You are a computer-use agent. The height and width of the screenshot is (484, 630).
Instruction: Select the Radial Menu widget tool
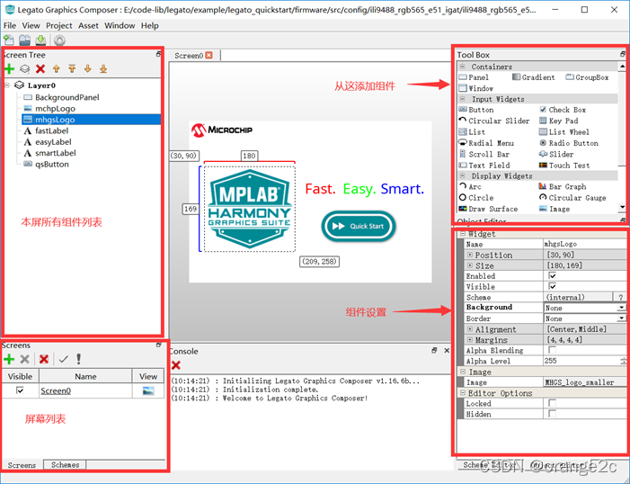tap(486, 143)
